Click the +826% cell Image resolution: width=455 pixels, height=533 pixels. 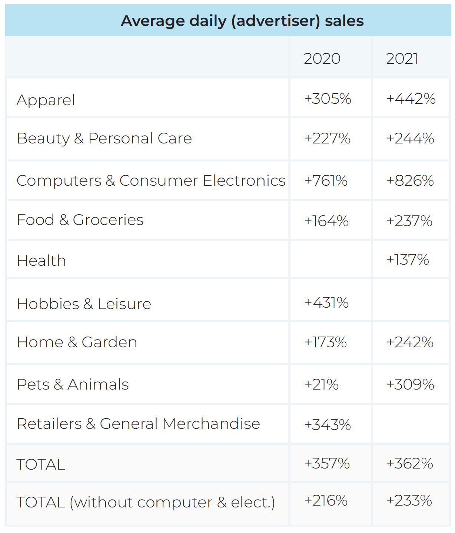[410, 181]
